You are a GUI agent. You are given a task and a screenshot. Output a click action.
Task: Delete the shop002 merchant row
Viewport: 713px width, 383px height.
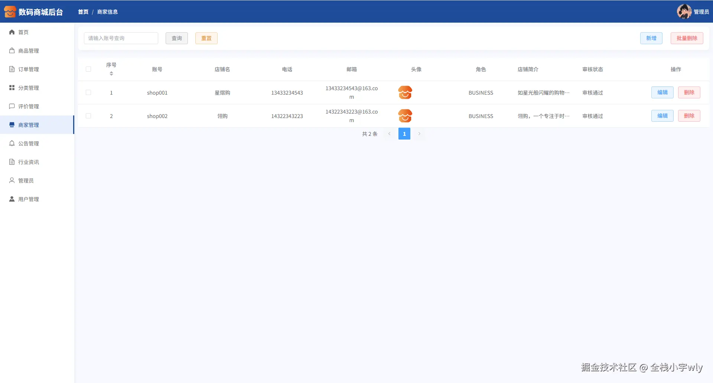689,116
